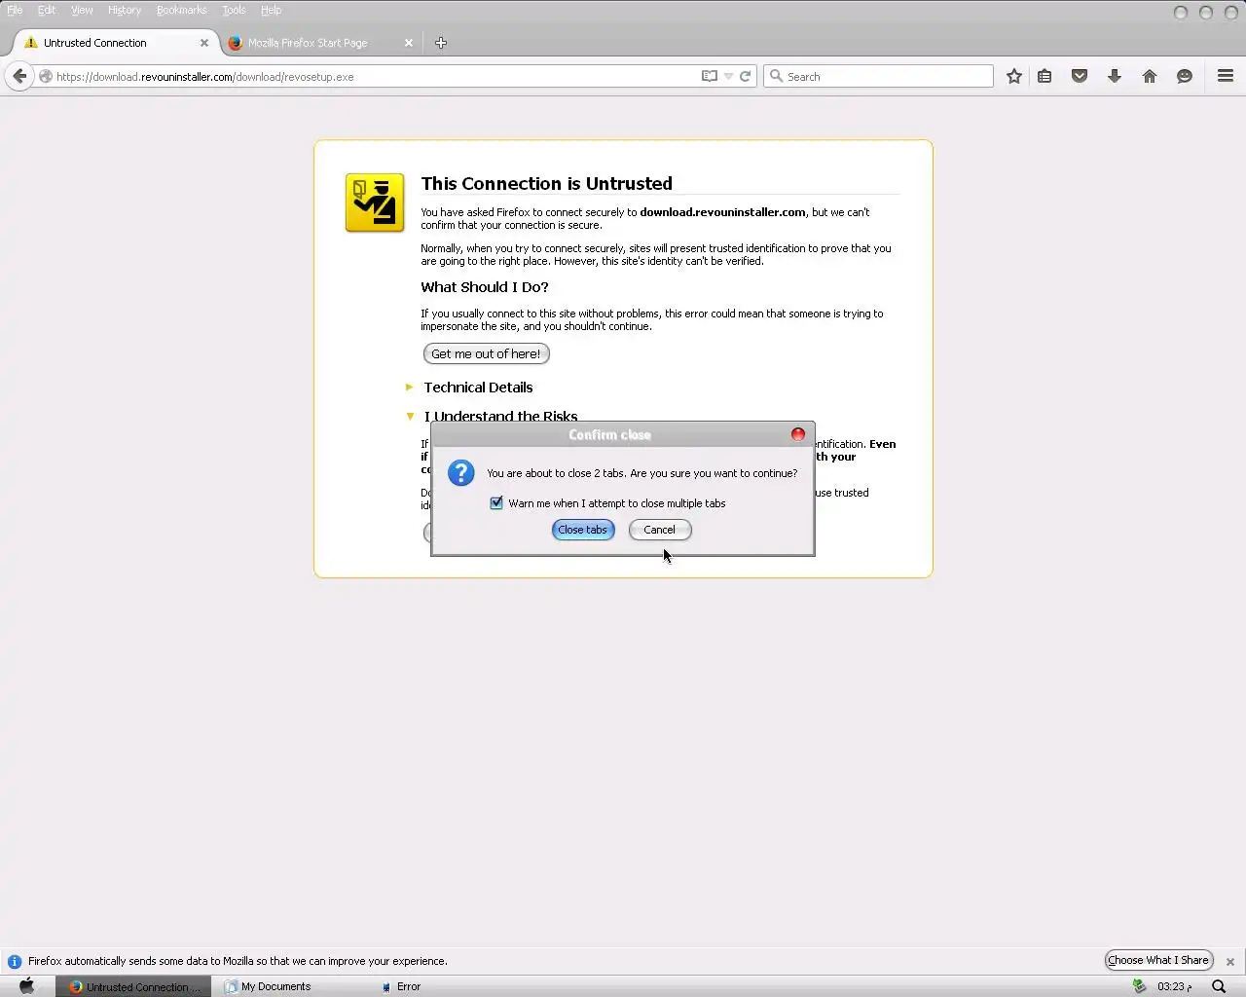Uncheck Warn me when closing multiple tabs
Screen dimensions: 1246x997
[x=496, y=503]
